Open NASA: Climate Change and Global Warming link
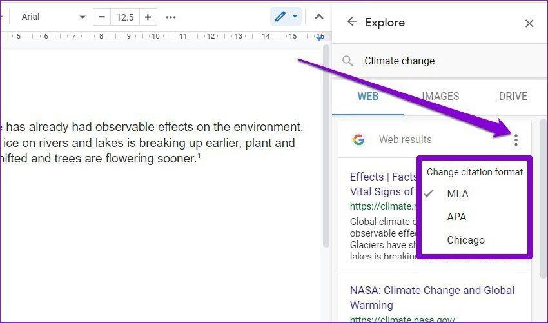The width and height of the screenshot is (548, 323). click(x=432, y=297)
